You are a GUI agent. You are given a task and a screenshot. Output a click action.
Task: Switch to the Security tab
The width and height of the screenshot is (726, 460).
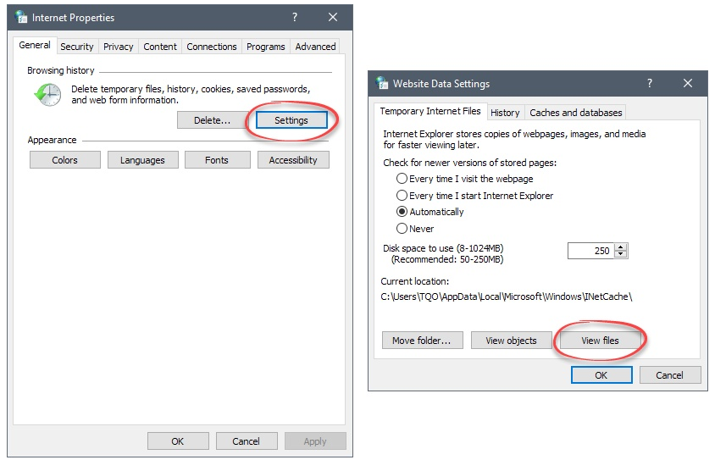tap(77, 47)
